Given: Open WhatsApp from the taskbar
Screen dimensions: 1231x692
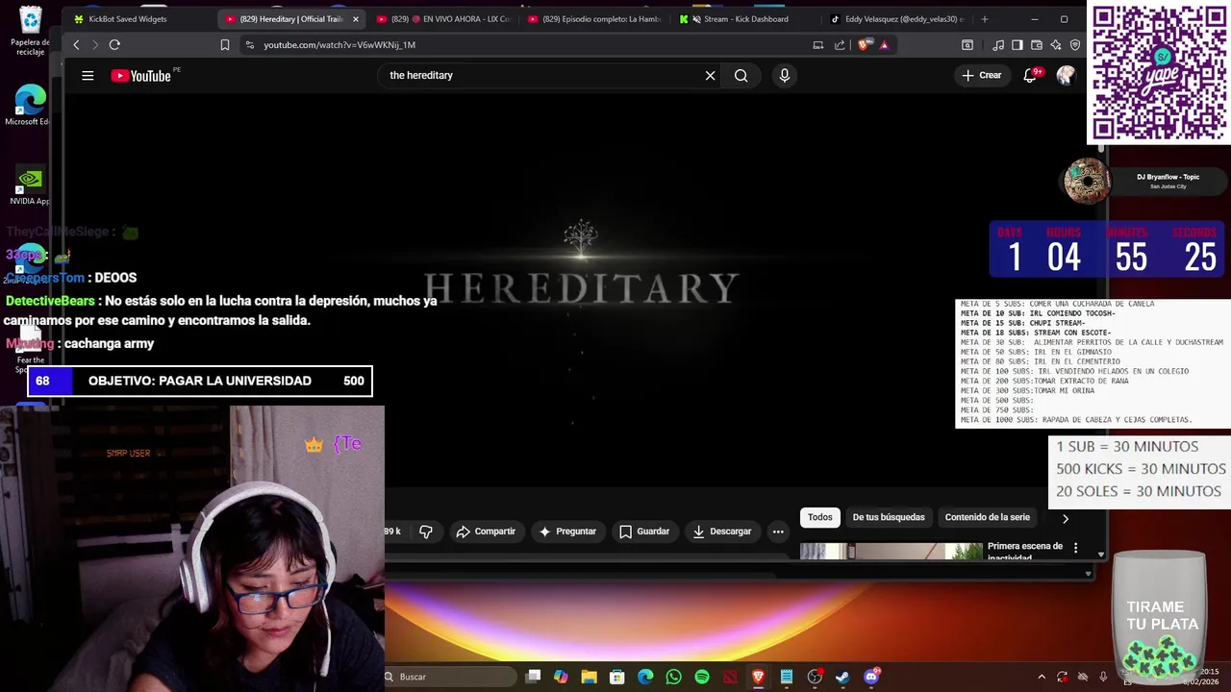Looking at the screenshot, I should [x=673, y=677].
